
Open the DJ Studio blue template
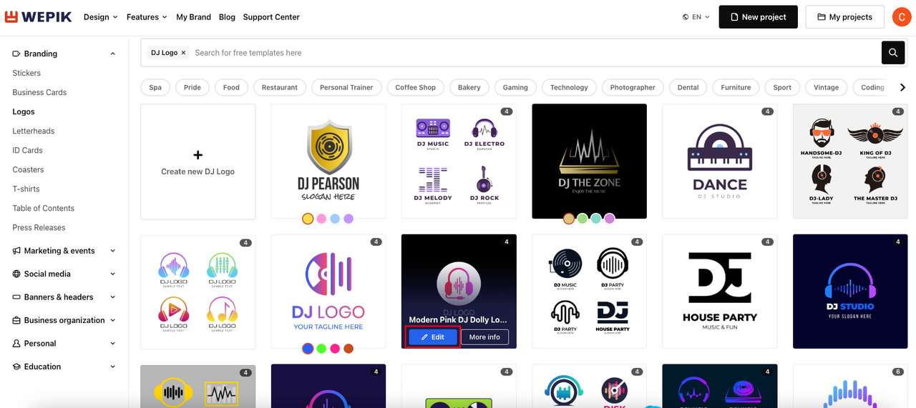point(850,292)
